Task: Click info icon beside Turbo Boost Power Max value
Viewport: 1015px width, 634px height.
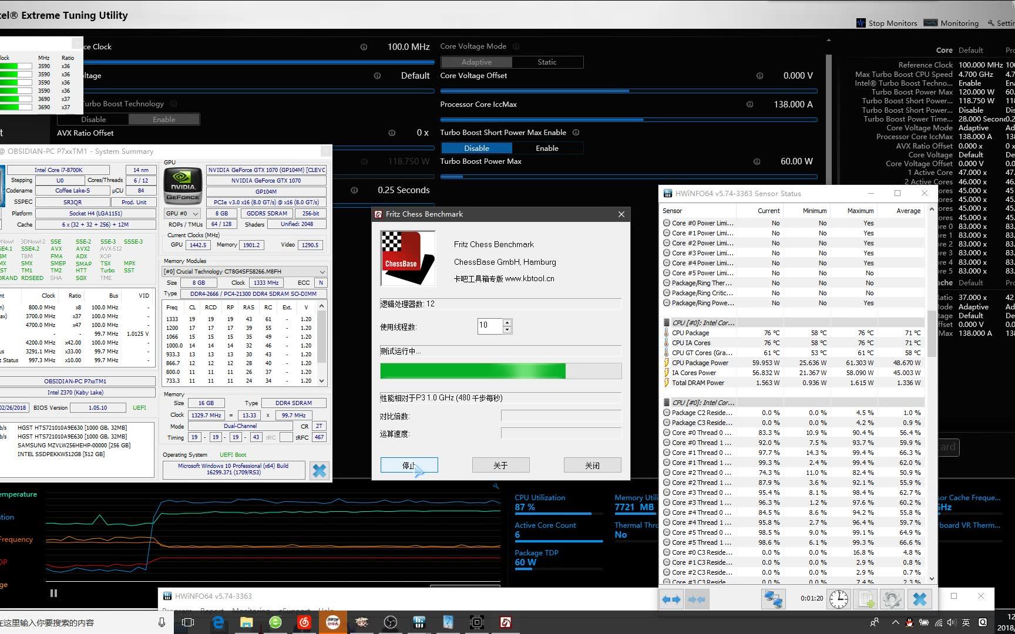Action: 757,161
